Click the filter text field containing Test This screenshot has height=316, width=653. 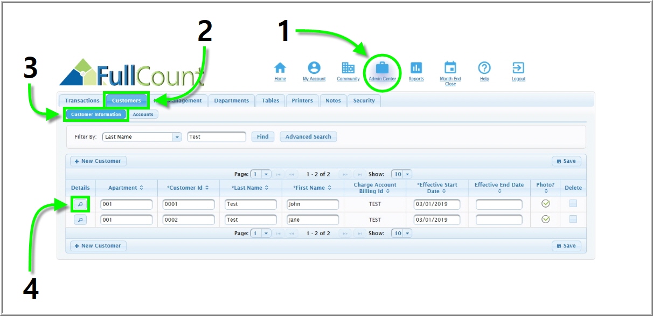(x=217, y=137)
